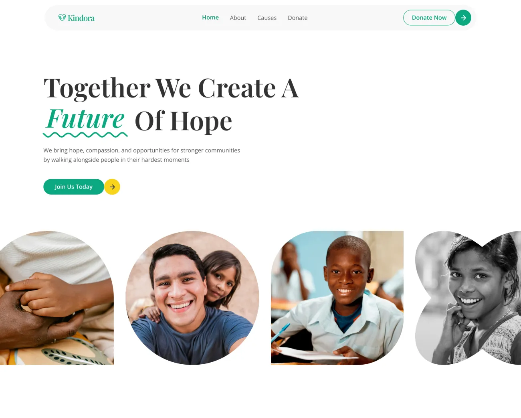
Task: Click the green arrow circle beside Donate Now
Action: click(463, 18)
